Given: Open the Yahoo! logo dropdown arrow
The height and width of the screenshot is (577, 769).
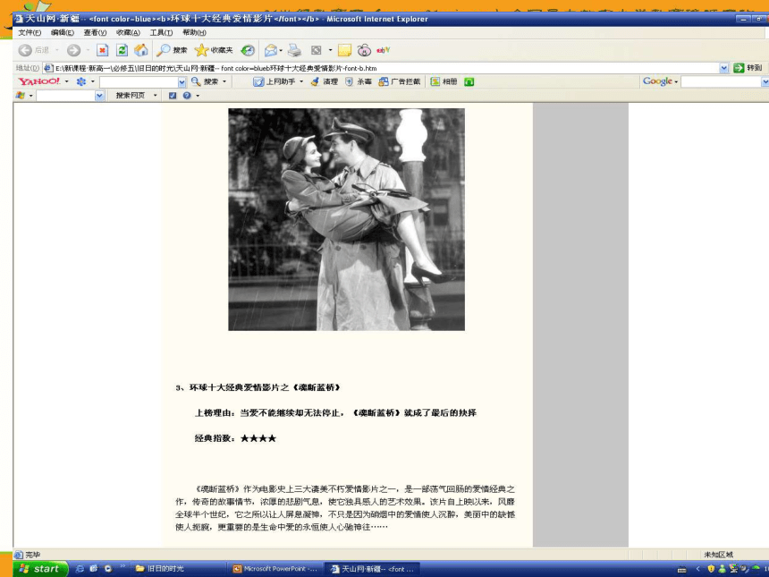Looking at the screenshot, I should click(x=67, y=81).
